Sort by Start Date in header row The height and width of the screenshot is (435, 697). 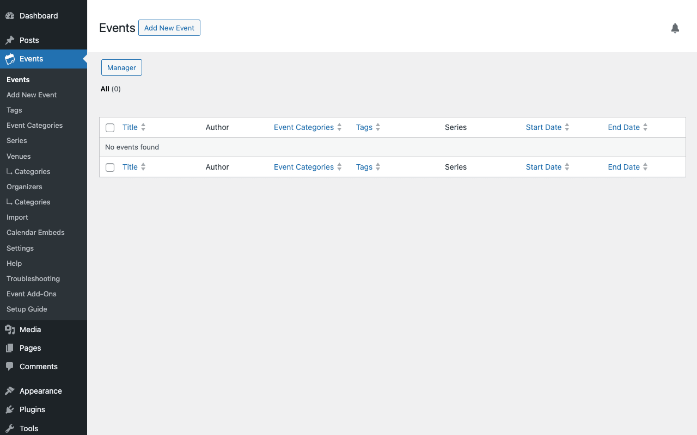(543, 127)
